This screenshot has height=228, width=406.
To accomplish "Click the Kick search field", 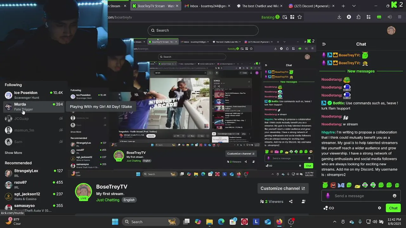I will point(203,30).
